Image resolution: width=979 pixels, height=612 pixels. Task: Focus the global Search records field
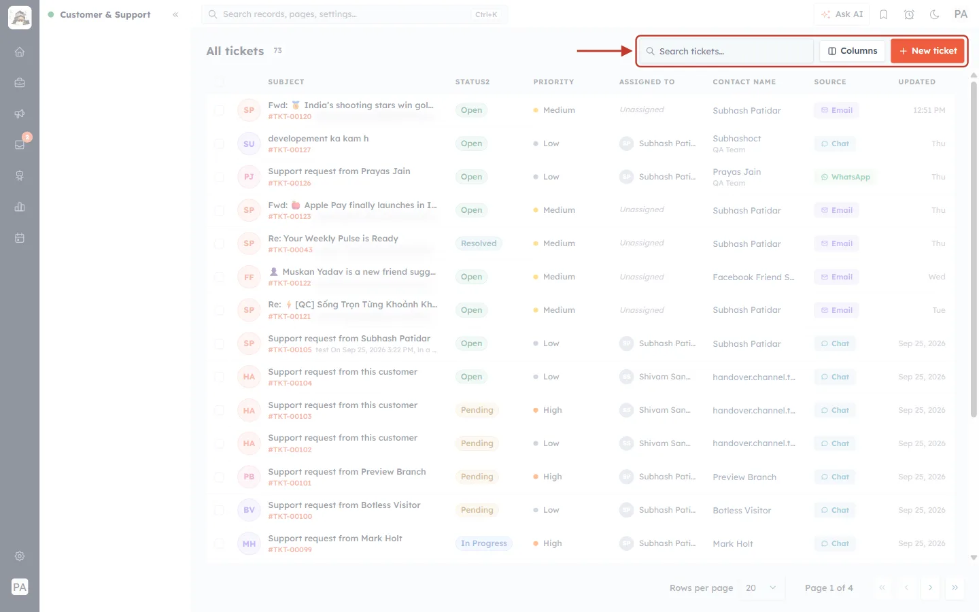click(x=354, y=14)
